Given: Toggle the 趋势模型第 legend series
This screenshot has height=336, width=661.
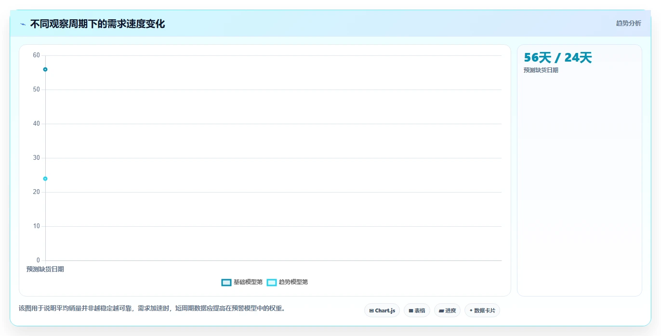Looking at the screenshot, I should pos(287,282).
